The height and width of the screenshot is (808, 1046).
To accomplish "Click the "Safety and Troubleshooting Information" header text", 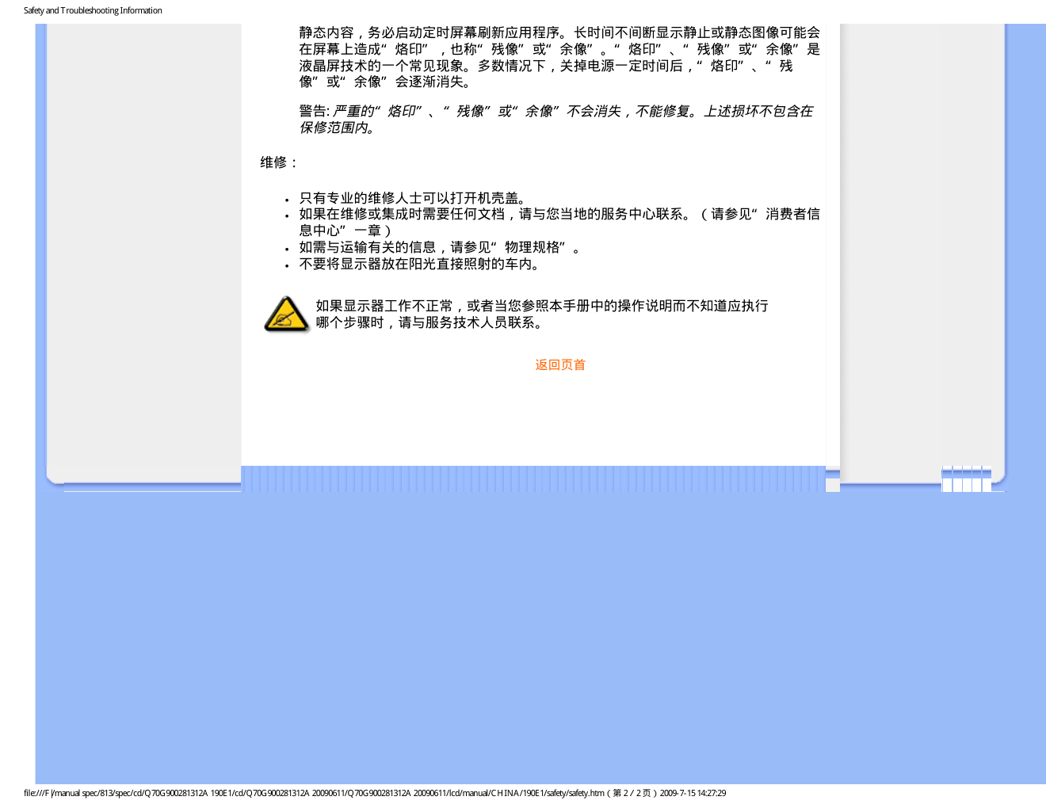I will tap(93, 10).
